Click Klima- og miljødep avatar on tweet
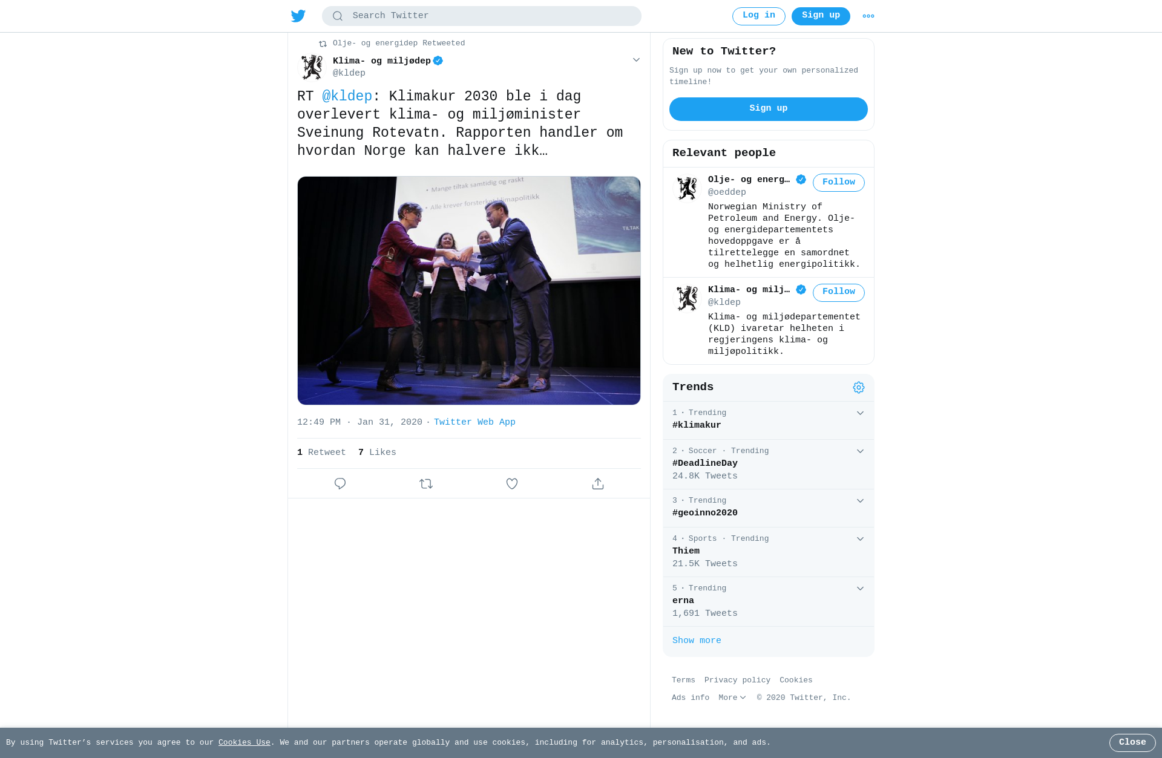Viewport: 1162px width, 758px height. 312,67
